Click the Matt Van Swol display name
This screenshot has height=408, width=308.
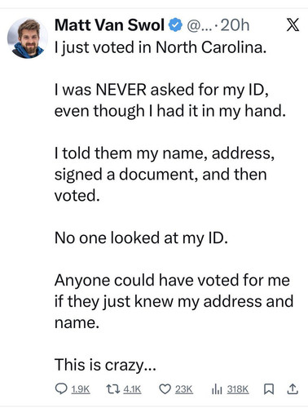(109, 25)
